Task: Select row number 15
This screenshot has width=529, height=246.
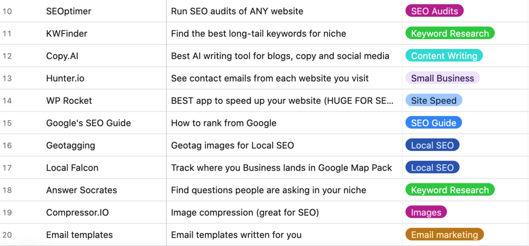Action: [7, 123]
